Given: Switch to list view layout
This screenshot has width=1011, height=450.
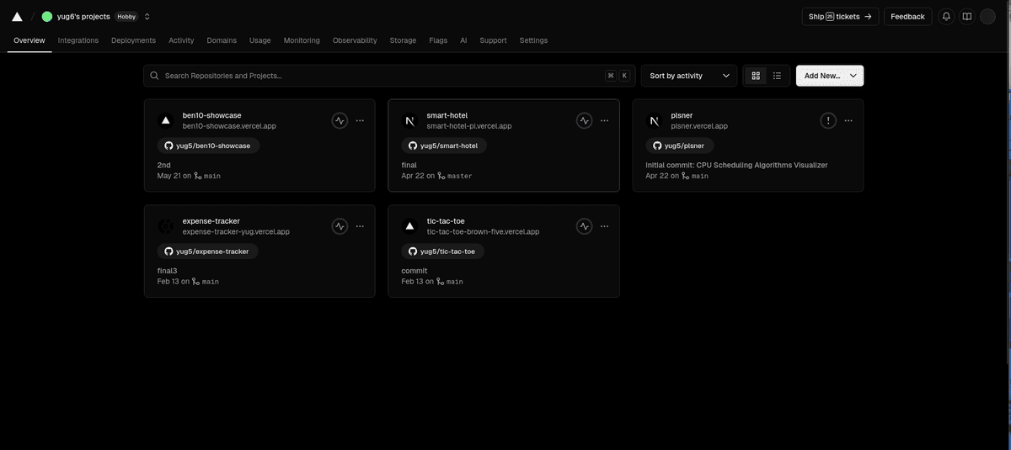Looking at the screenshot, I should (778, 76).
